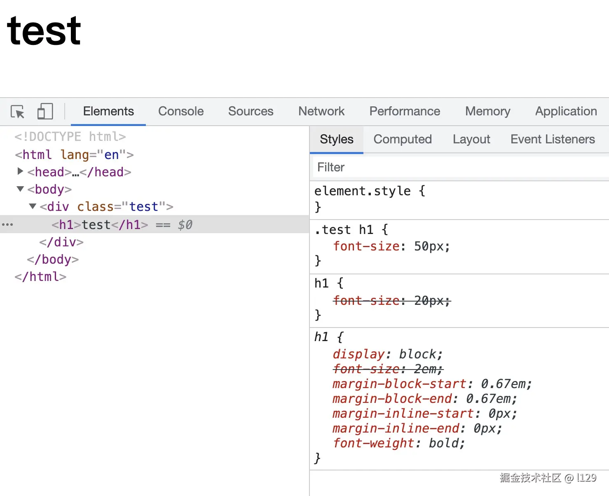The image size is (609, 496).
Task: Open the Application tab
Action: (566, 111)
